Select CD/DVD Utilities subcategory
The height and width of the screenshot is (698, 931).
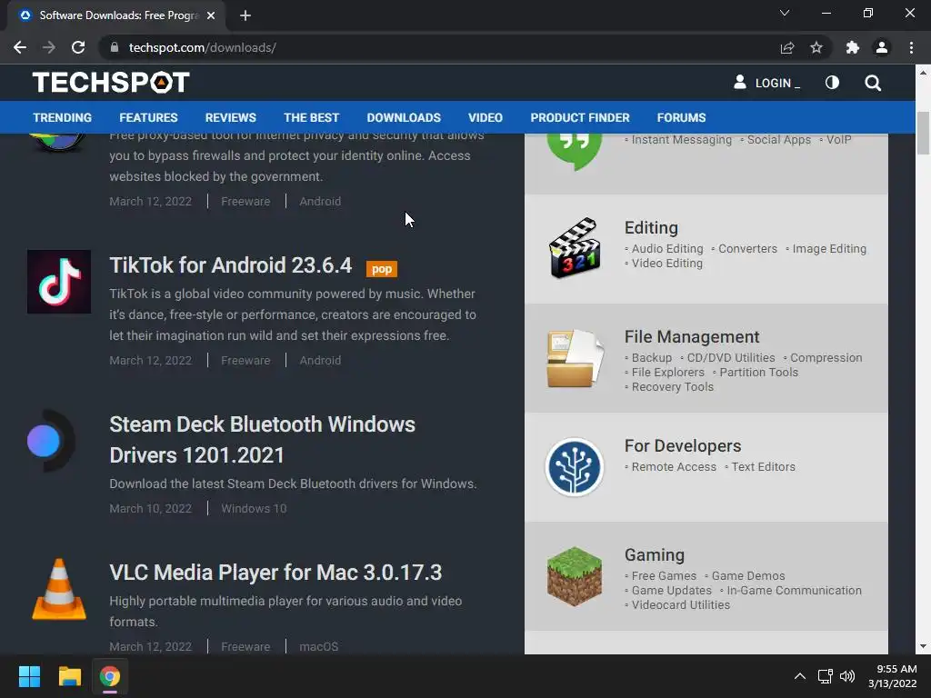pyautogui.click(x=731, y=358)
